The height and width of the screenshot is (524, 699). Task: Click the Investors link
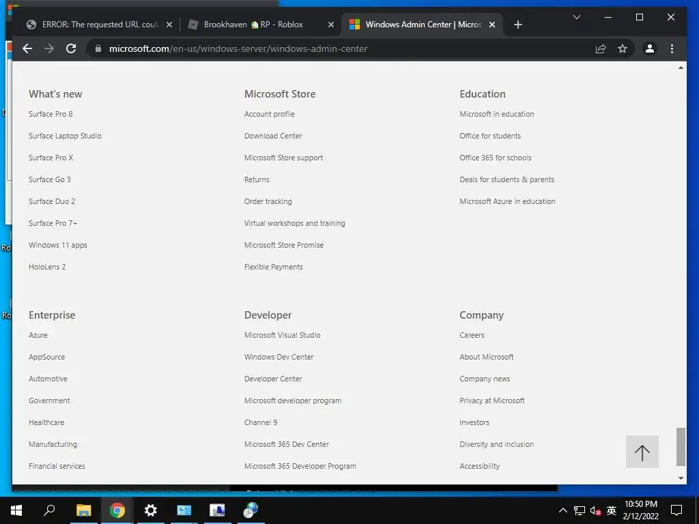click(474, 422)
